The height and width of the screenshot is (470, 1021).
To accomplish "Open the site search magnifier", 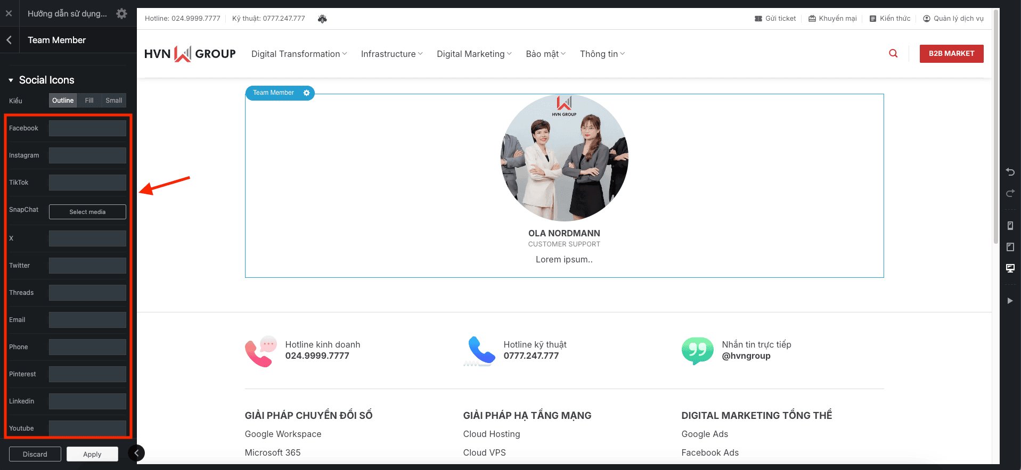I will pyautogui.click(x=893, y=53).
